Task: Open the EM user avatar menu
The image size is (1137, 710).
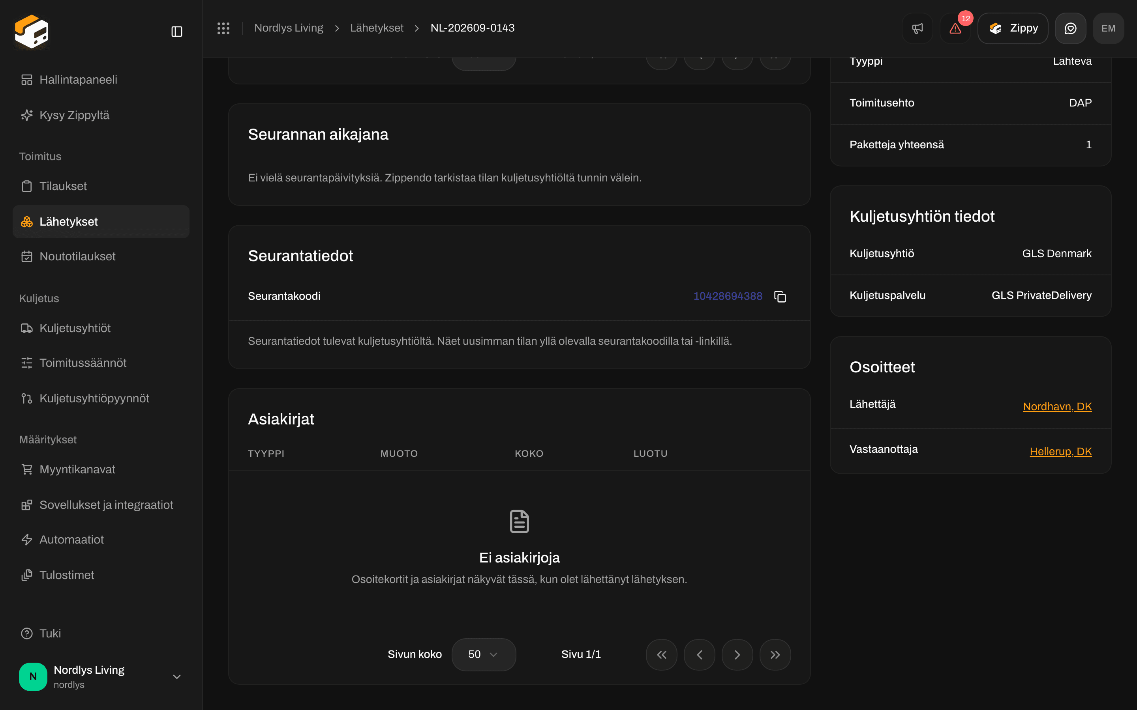Action: (1108, 28)
